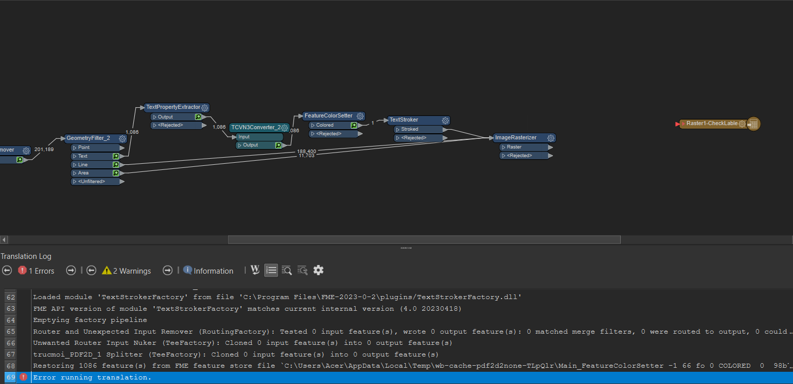This screenshot has width=793, height=384.
Task: Open Raster1-CheckLable writer gear icon
Action: (x=742, y=124)
